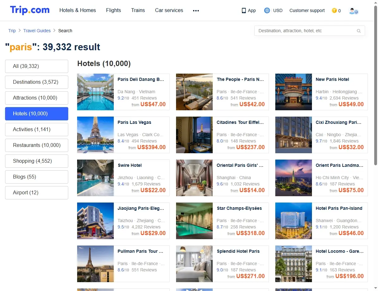
Task: Click the page vertical scrollbar
Action: (x=375, y=86)
